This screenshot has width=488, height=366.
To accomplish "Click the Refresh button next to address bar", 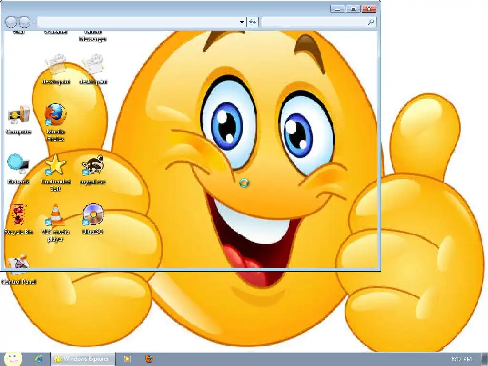I will click(253, 22).
